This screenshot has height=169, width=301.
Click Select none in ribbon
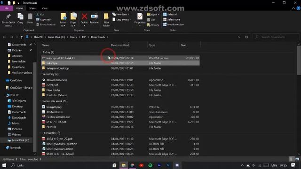[172, 19]
